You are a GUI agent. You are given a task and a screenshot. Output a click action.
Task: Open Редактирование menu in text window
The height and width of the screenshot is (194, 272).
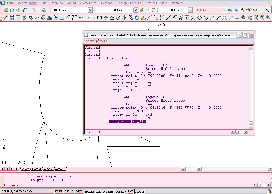point(96,41)
